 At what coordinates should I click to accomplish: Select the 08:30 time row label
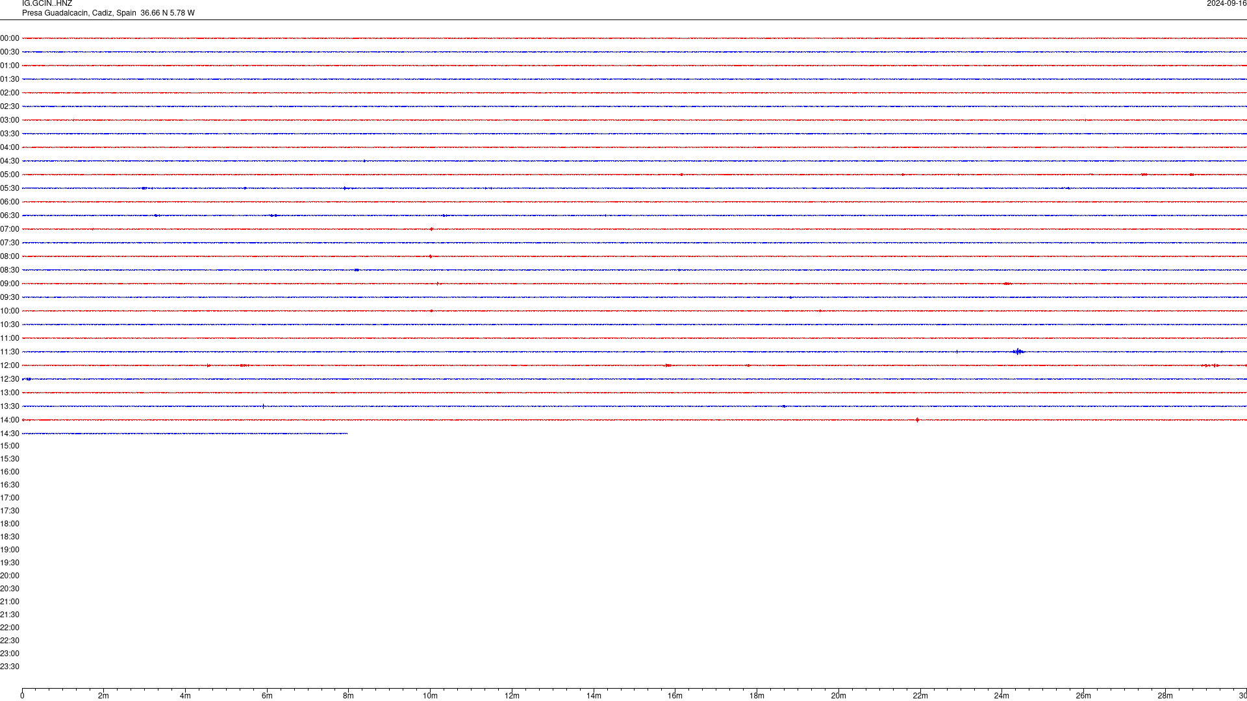pyautogui.click(x=10, y=270)
